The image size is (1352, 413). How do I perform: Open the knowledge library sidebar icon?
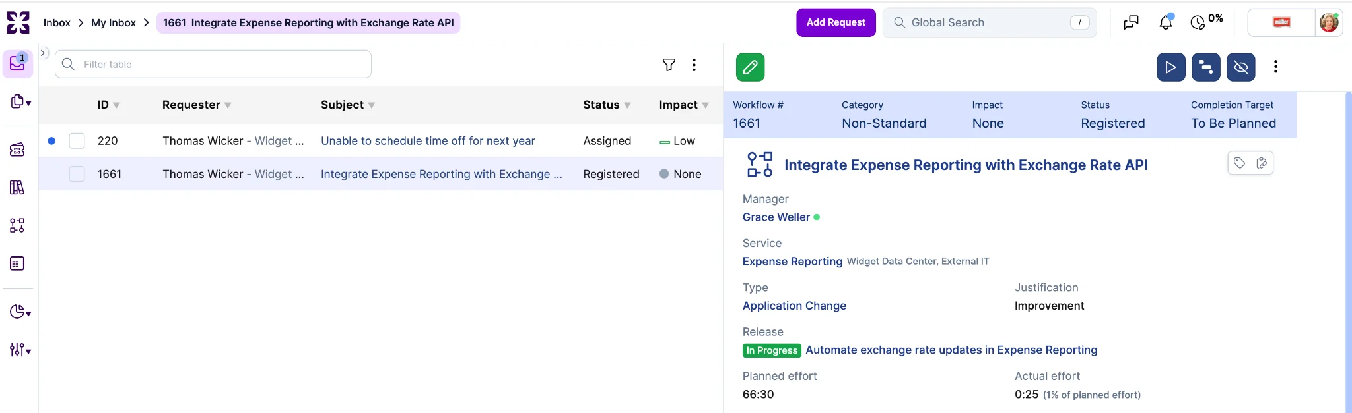coord(17,188)
